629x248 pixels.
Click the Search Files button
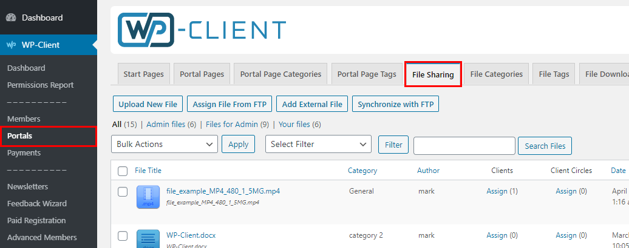pos(545,146)
